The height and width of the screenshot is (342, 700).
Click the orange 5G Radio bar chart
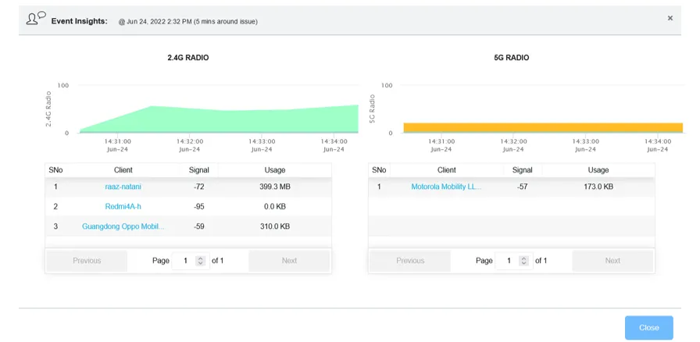[x=543, y=128]
